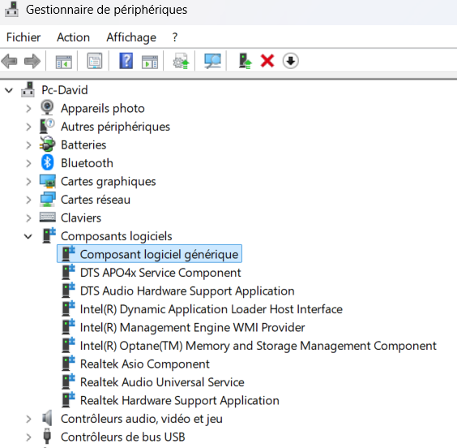The height and width of the screenshot is (448, 457).
Task: Open the Properties toolbar icon
Action: (x=95, y=61)
